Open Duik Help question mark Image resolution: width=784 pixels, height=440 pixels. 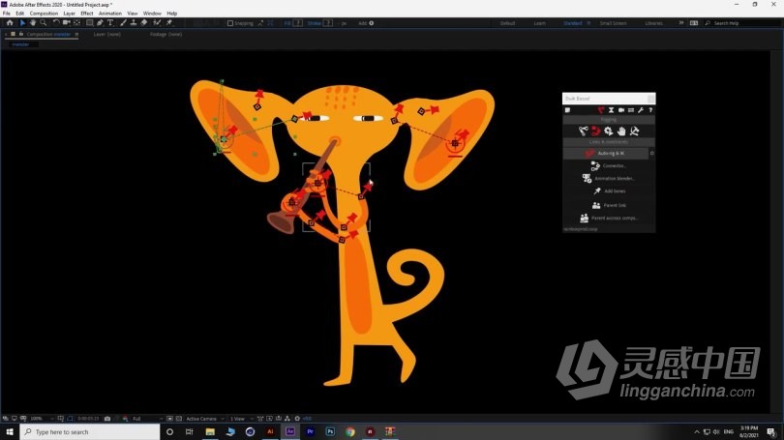point(650,110)
